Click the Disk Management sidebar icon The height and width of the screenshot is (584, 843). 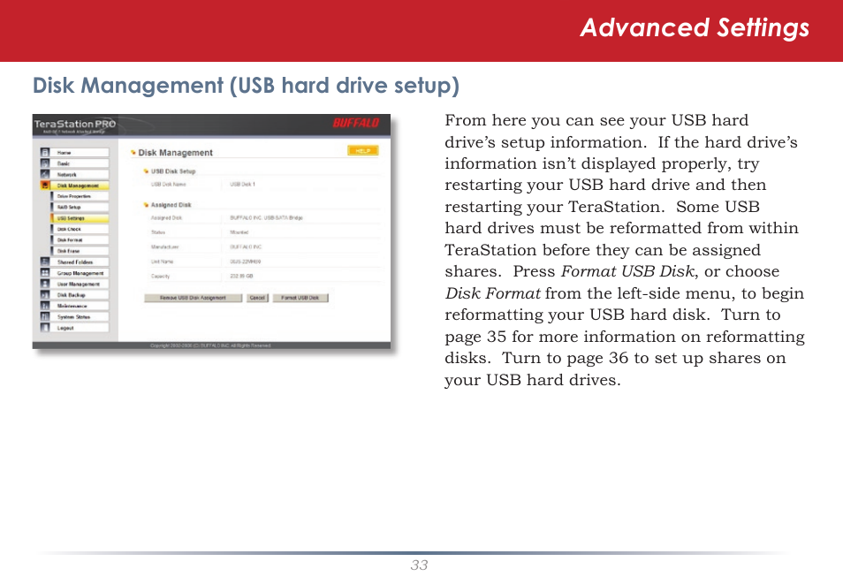pyautogui.click(x=45, y=186)
